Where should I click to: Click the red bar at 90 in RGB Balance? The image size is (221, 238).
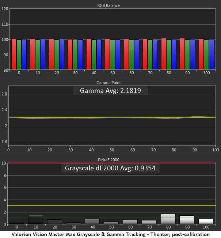click(182, 54)
